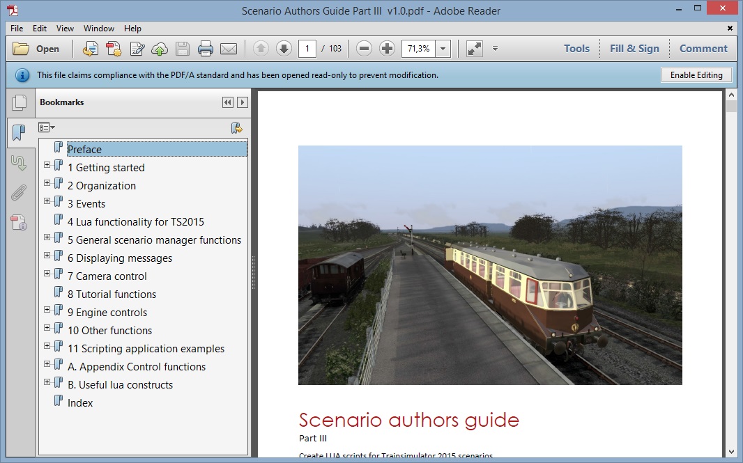Click the Print file icon
The width and height of the screenshot is (743, 463).
click(x=205, y=48)
